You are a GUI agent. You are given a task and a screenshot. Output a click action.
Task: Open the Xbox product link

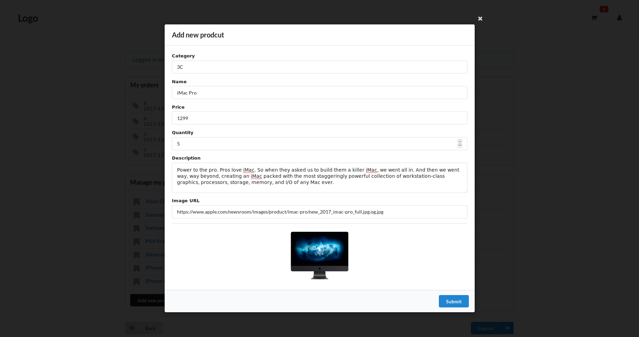[x=155, y=201]
